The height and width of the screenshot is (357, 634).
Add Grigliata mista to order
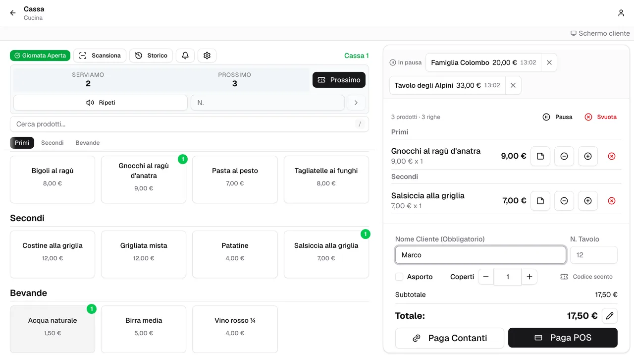pyautogui.click(x=144, y=254)
